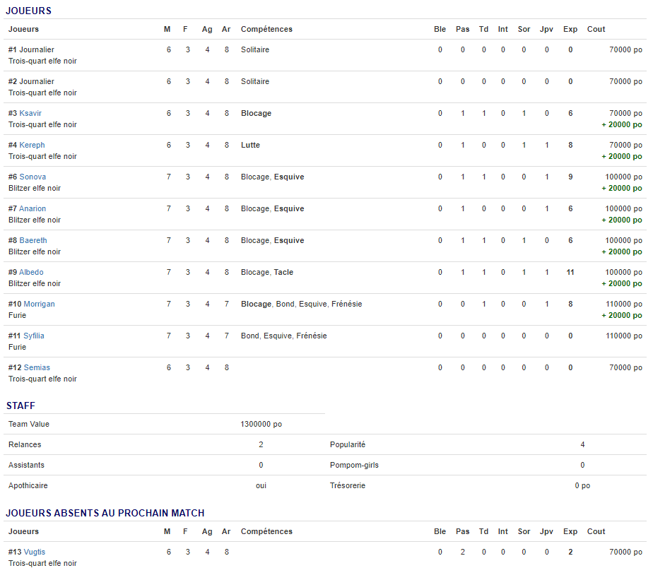Click the Apothicaire value 'oui'
The width and height of the screenshot is (653, 568).
[261, 486]
